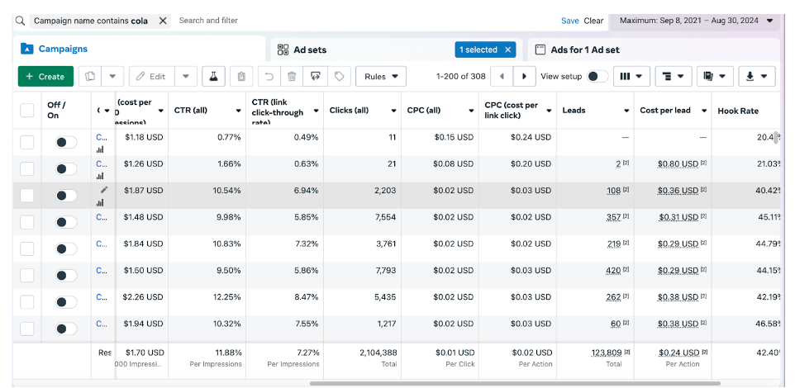795x388 pixels.
Task: Open the Edit options dropdown arrow
Action: pyautogui.click(x=186, y=77)
